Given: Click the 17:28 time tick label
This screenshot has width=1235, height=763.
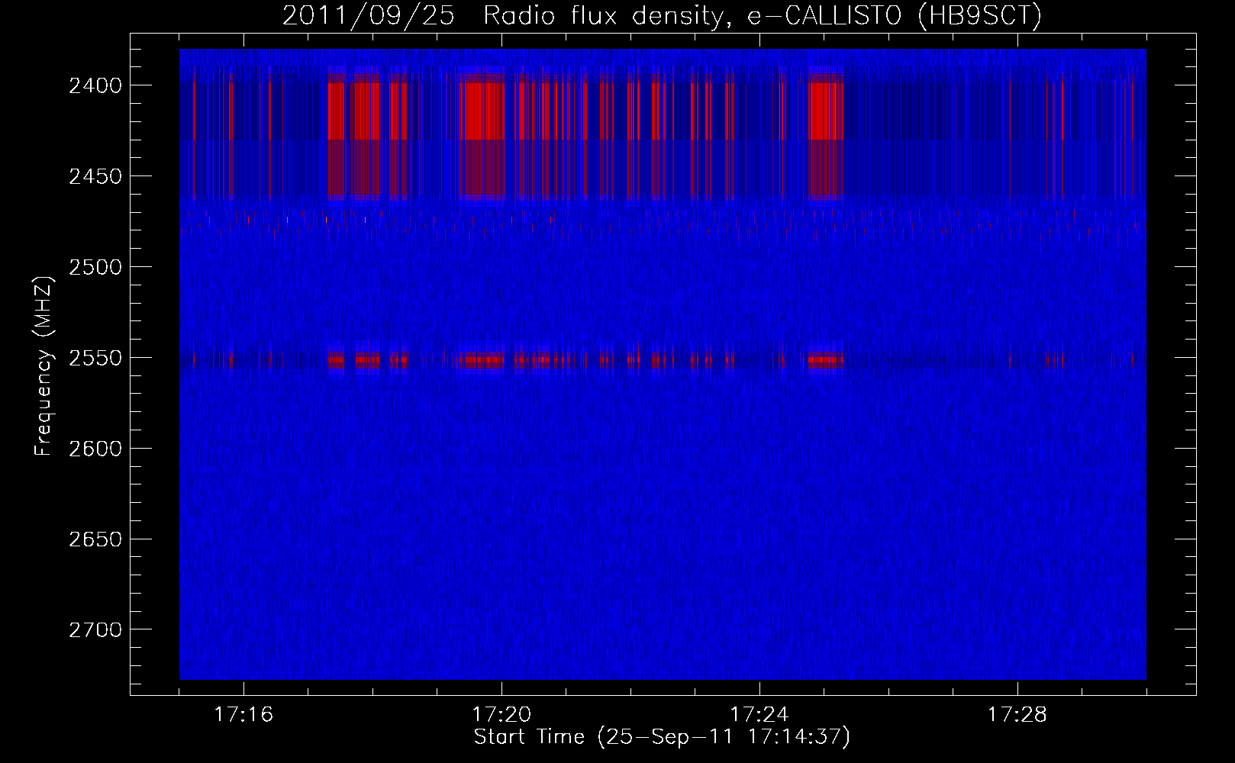Looking at the screenshot, I should [x=1017, y=715].
